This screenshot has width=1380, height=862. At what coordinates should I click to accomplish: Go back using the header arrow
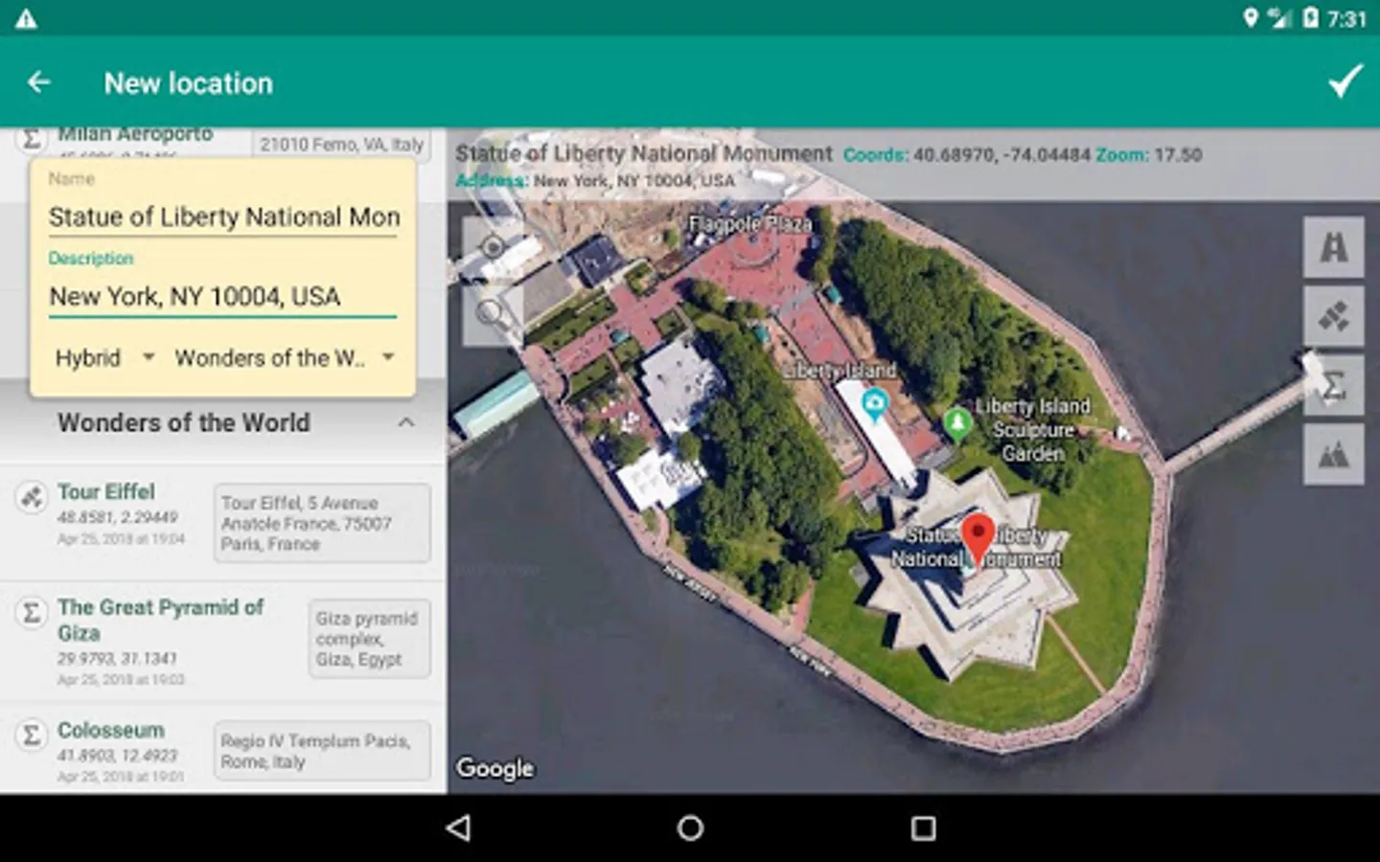click(x=39, y=82)
